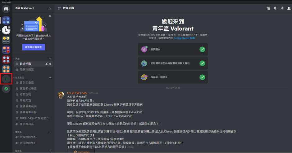Open the 獲勝截圖回報 channel

click(34, 112)
